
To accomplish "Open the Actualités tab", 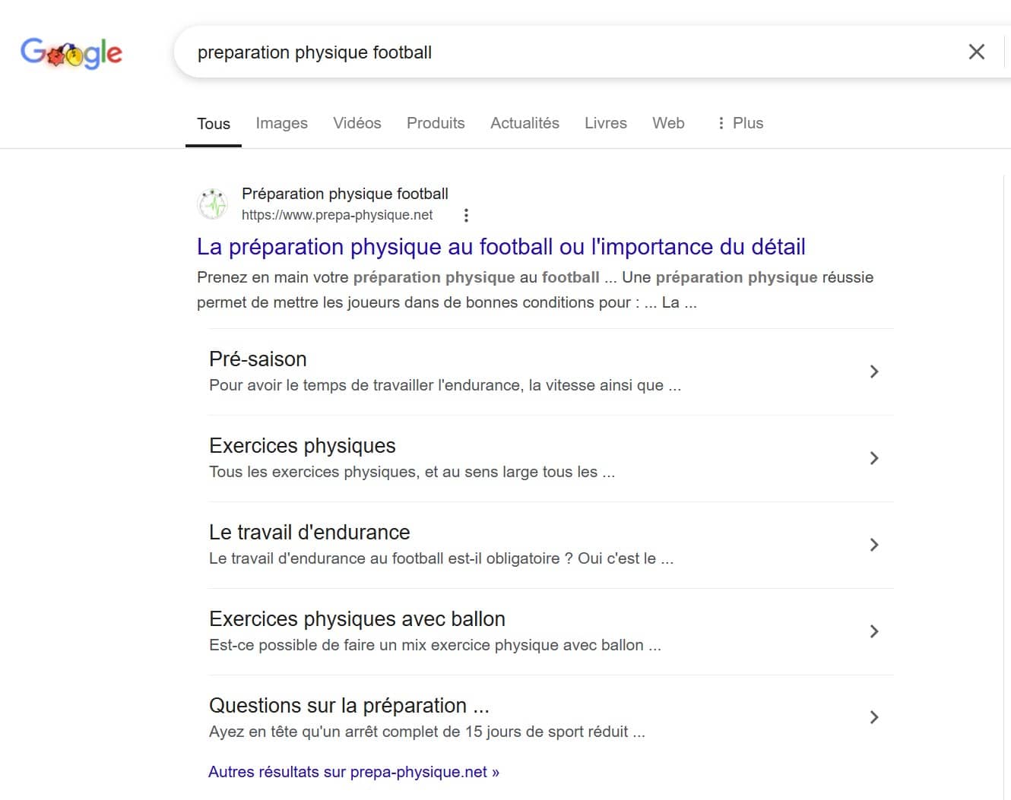I will (525, 123).
